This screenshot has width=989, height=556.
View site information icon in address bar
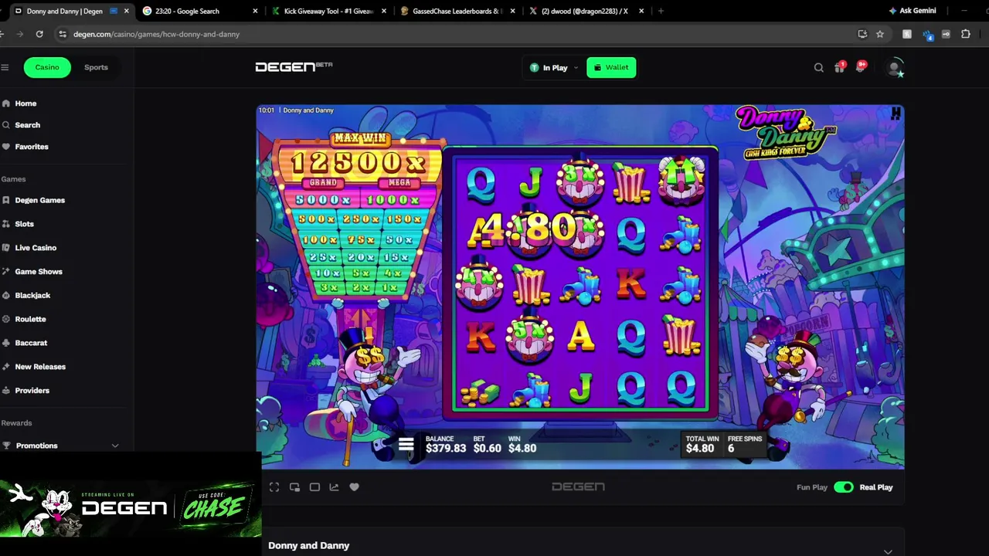[63, 34]
